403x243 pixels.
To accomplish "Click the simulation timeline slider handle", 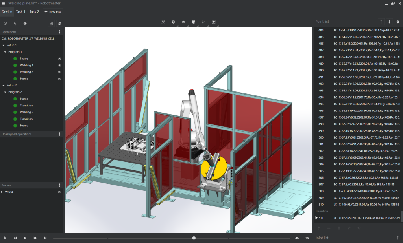I will (194, 238).
